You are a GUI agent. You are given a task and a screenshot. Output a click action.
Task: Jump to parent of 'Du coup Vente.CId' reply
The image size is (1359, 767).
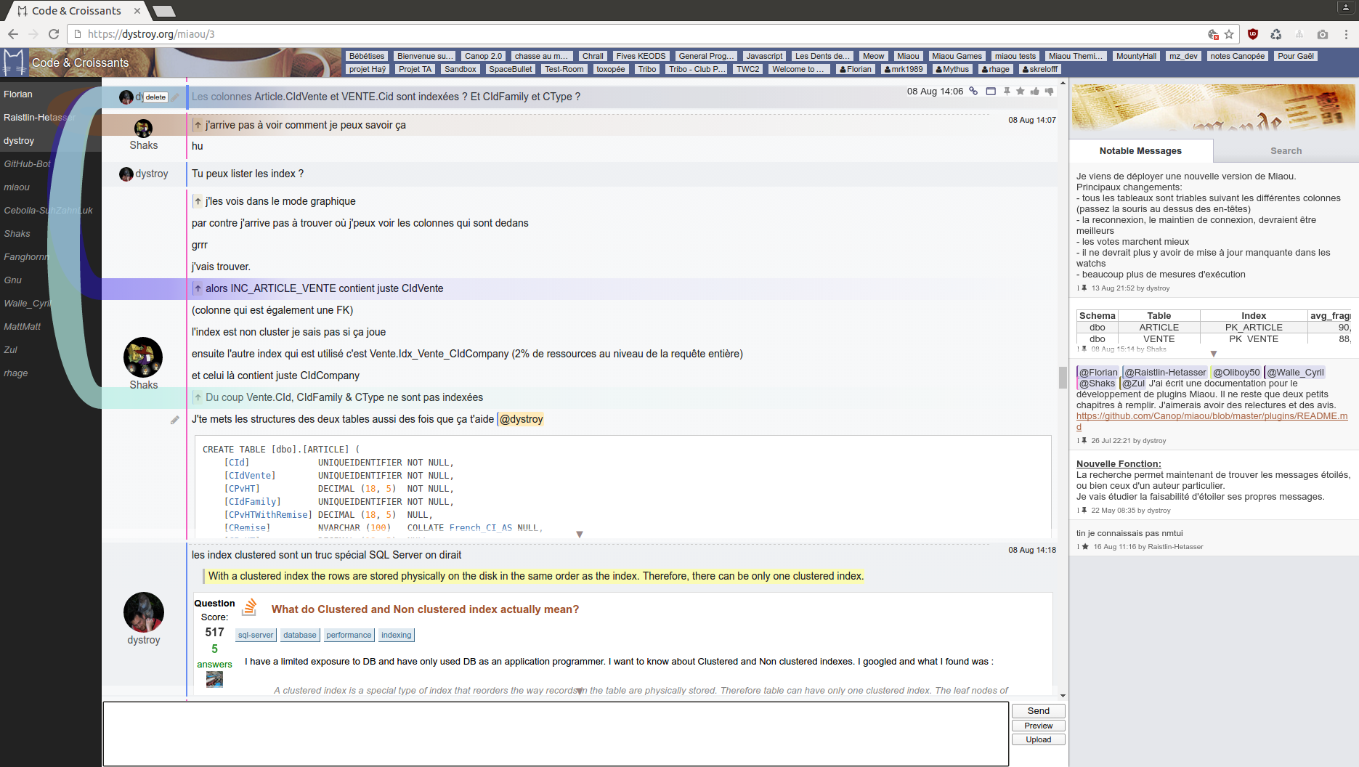click(x=198, y=397)
